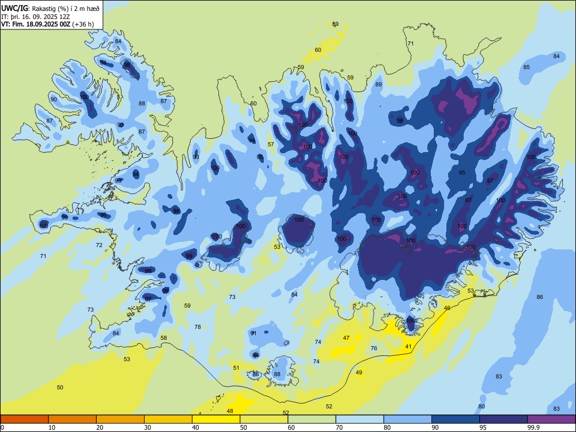Click the '30' legend tick label
The width and height of the screenshot is (576, 432).
[x=147, y=427]
